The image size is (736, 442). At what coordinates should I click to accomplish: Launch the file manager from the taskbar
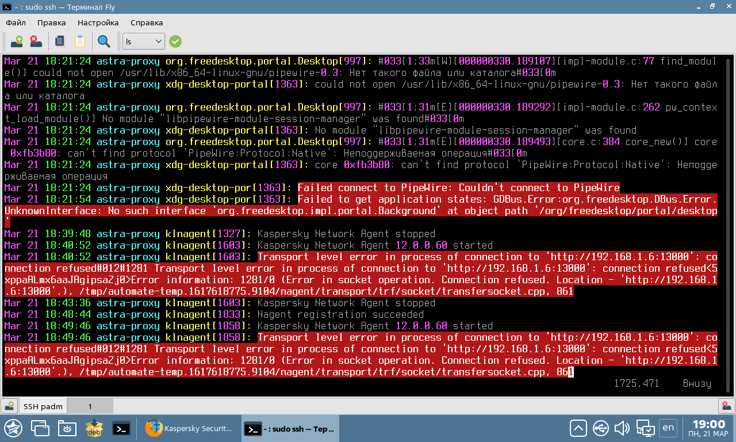coord(67,428)
